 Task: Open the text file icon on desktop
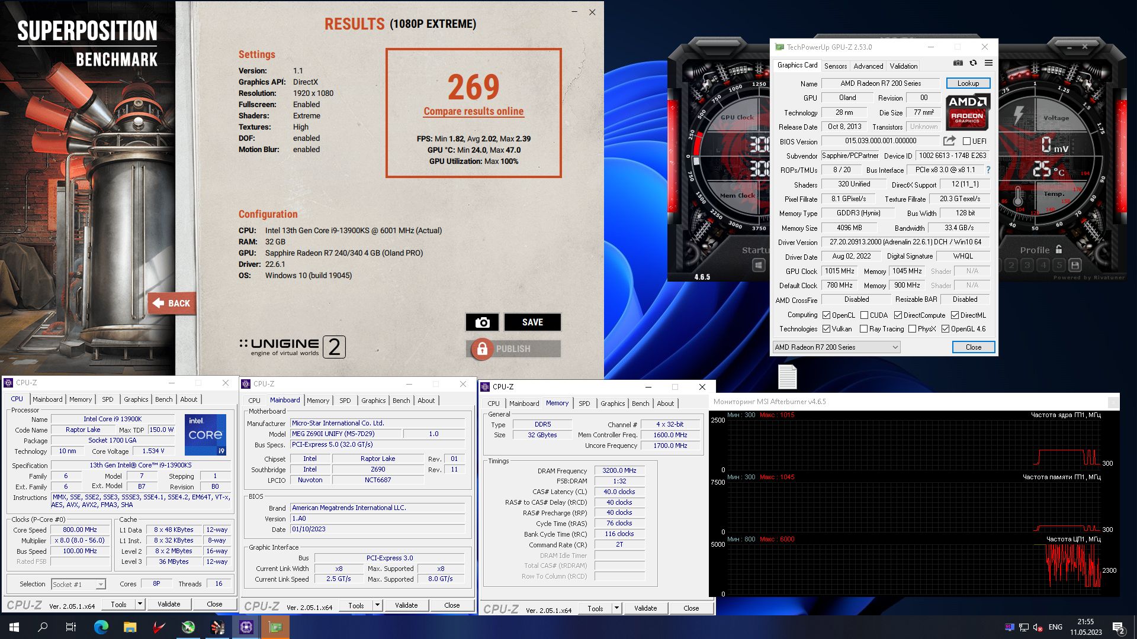point(787,377)
